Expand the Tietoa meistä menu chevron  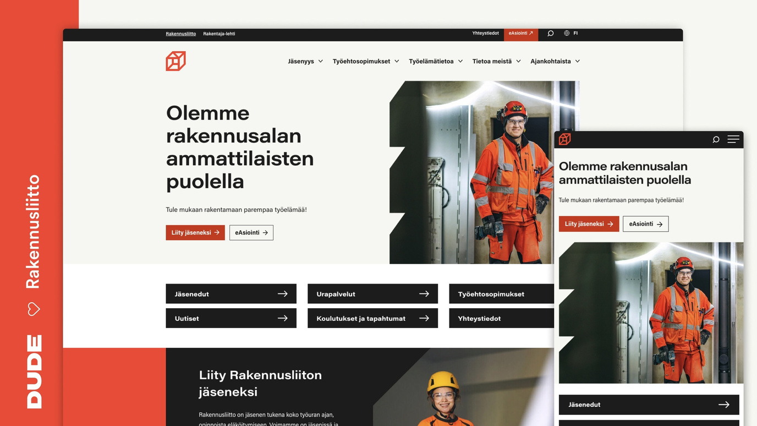(x=518, y=61)
